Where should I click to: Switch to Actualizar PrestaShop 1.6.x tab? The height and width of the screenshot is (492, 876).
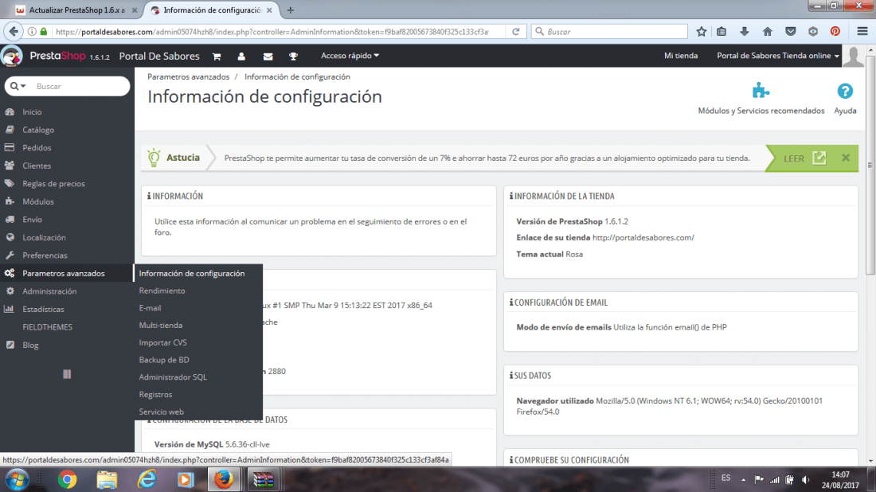(x=76, y=10)
